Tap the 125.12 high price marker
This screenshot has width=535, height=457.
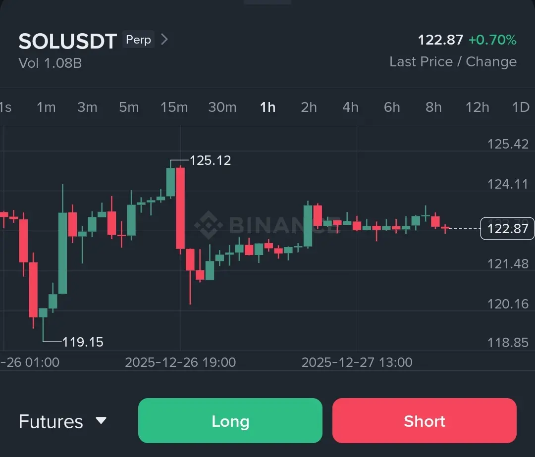[210, 160]
